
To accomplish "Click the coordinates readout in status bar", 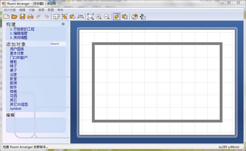I will tap(229, 147).
